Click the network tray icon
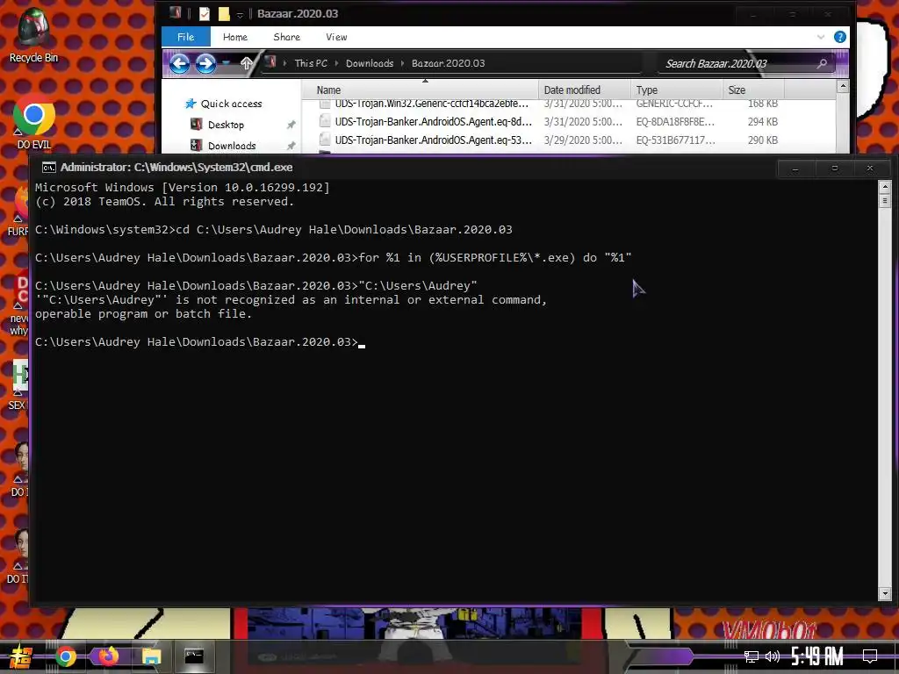This screenshot has height=674, width=899. click(x=752, y=656)
